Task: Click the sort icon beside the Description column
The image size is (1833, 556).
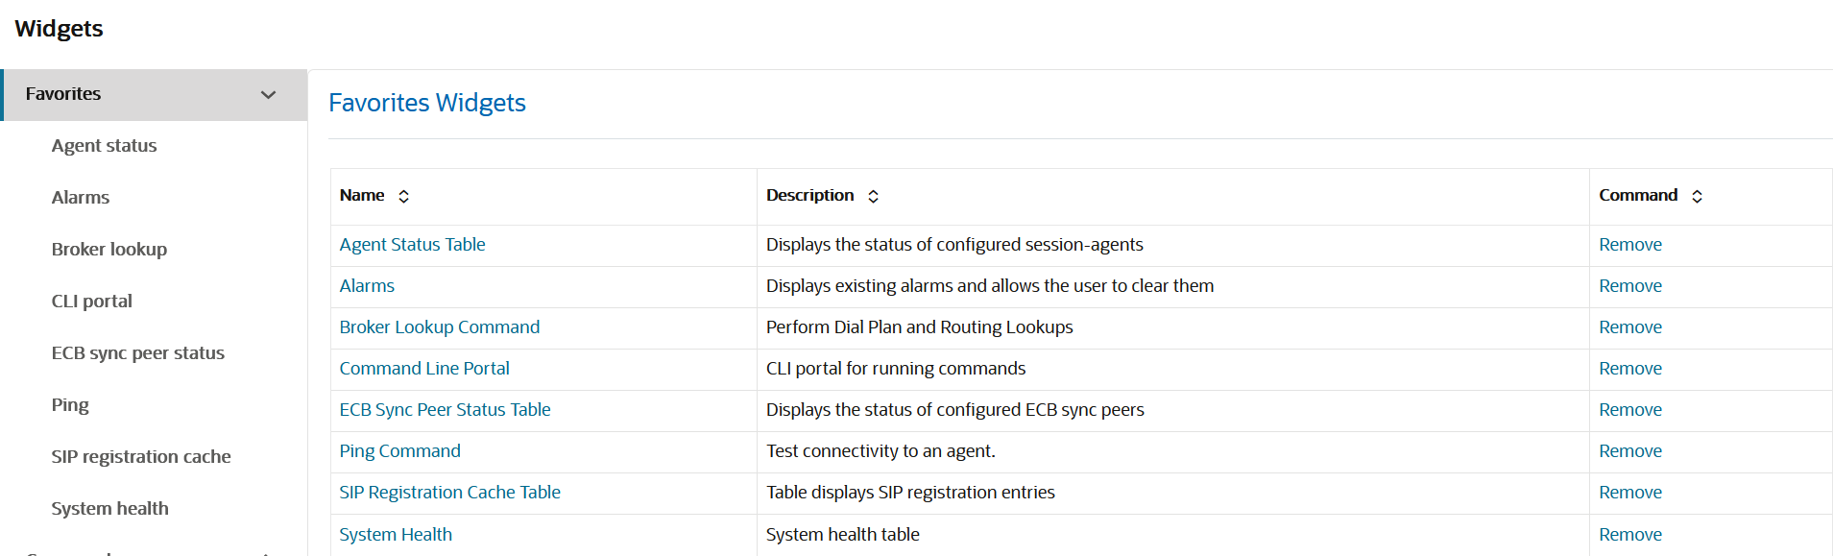Action: [874, 195]
